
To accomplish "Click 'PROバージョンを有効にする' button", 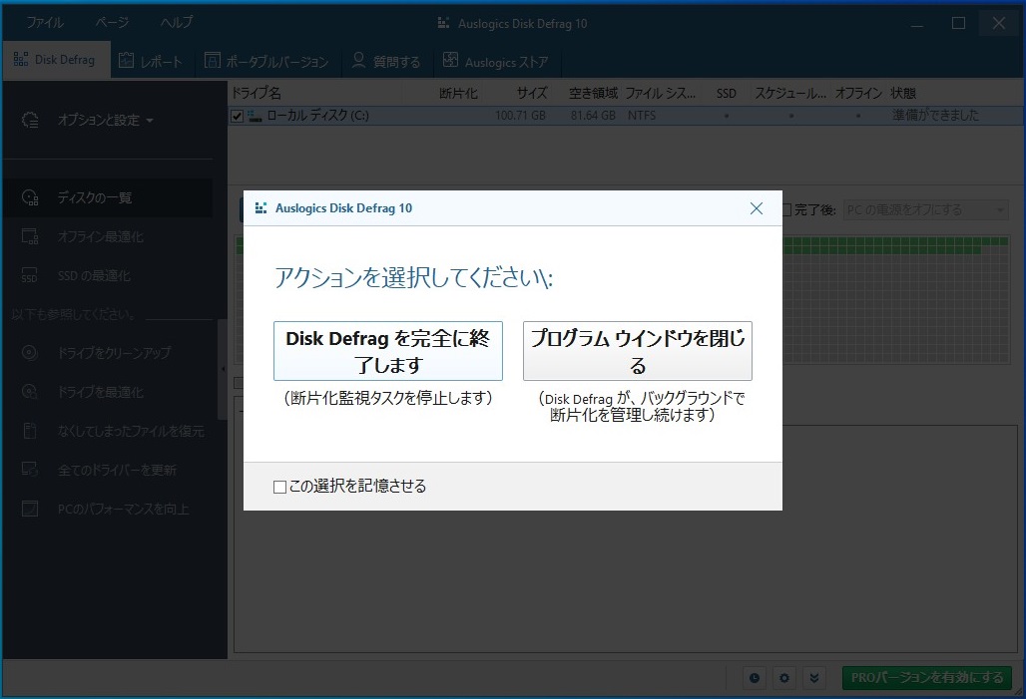I will click(926, 678).
